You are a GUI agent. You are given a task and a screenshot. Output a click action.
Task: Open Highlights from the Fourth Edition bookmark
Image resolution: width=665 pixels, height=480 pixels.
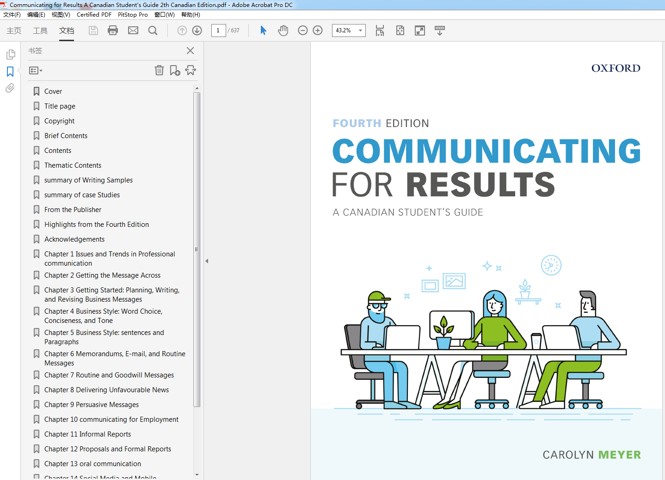97,225
